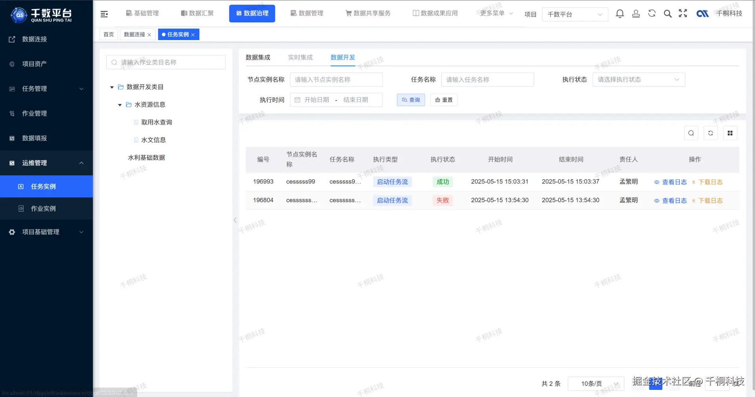Click the 重置 reset button
The width and height of the screenshot is (755, 397).
click(444, 100)
